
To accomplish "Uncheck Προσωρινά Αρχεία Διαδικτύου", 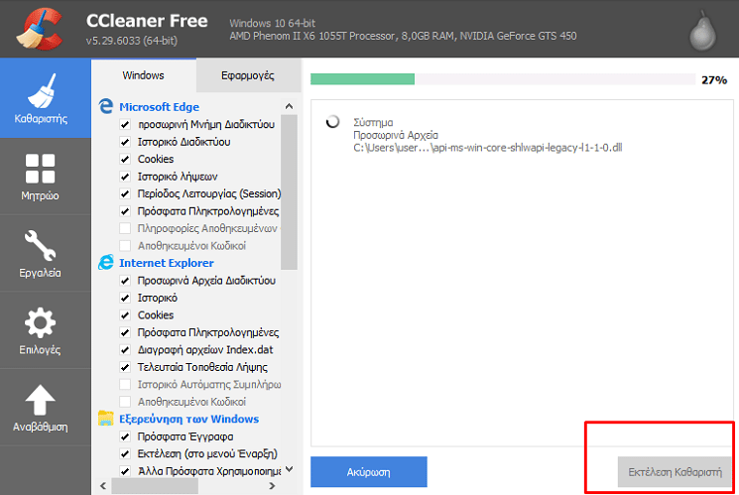I will 125,281.
